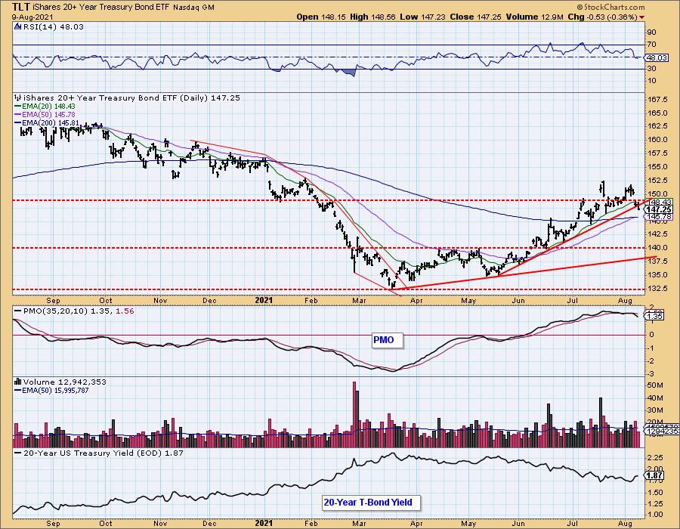680x529 pixels.
Task: Click the 1.35 PMO value tag
Action: [655, 317]
